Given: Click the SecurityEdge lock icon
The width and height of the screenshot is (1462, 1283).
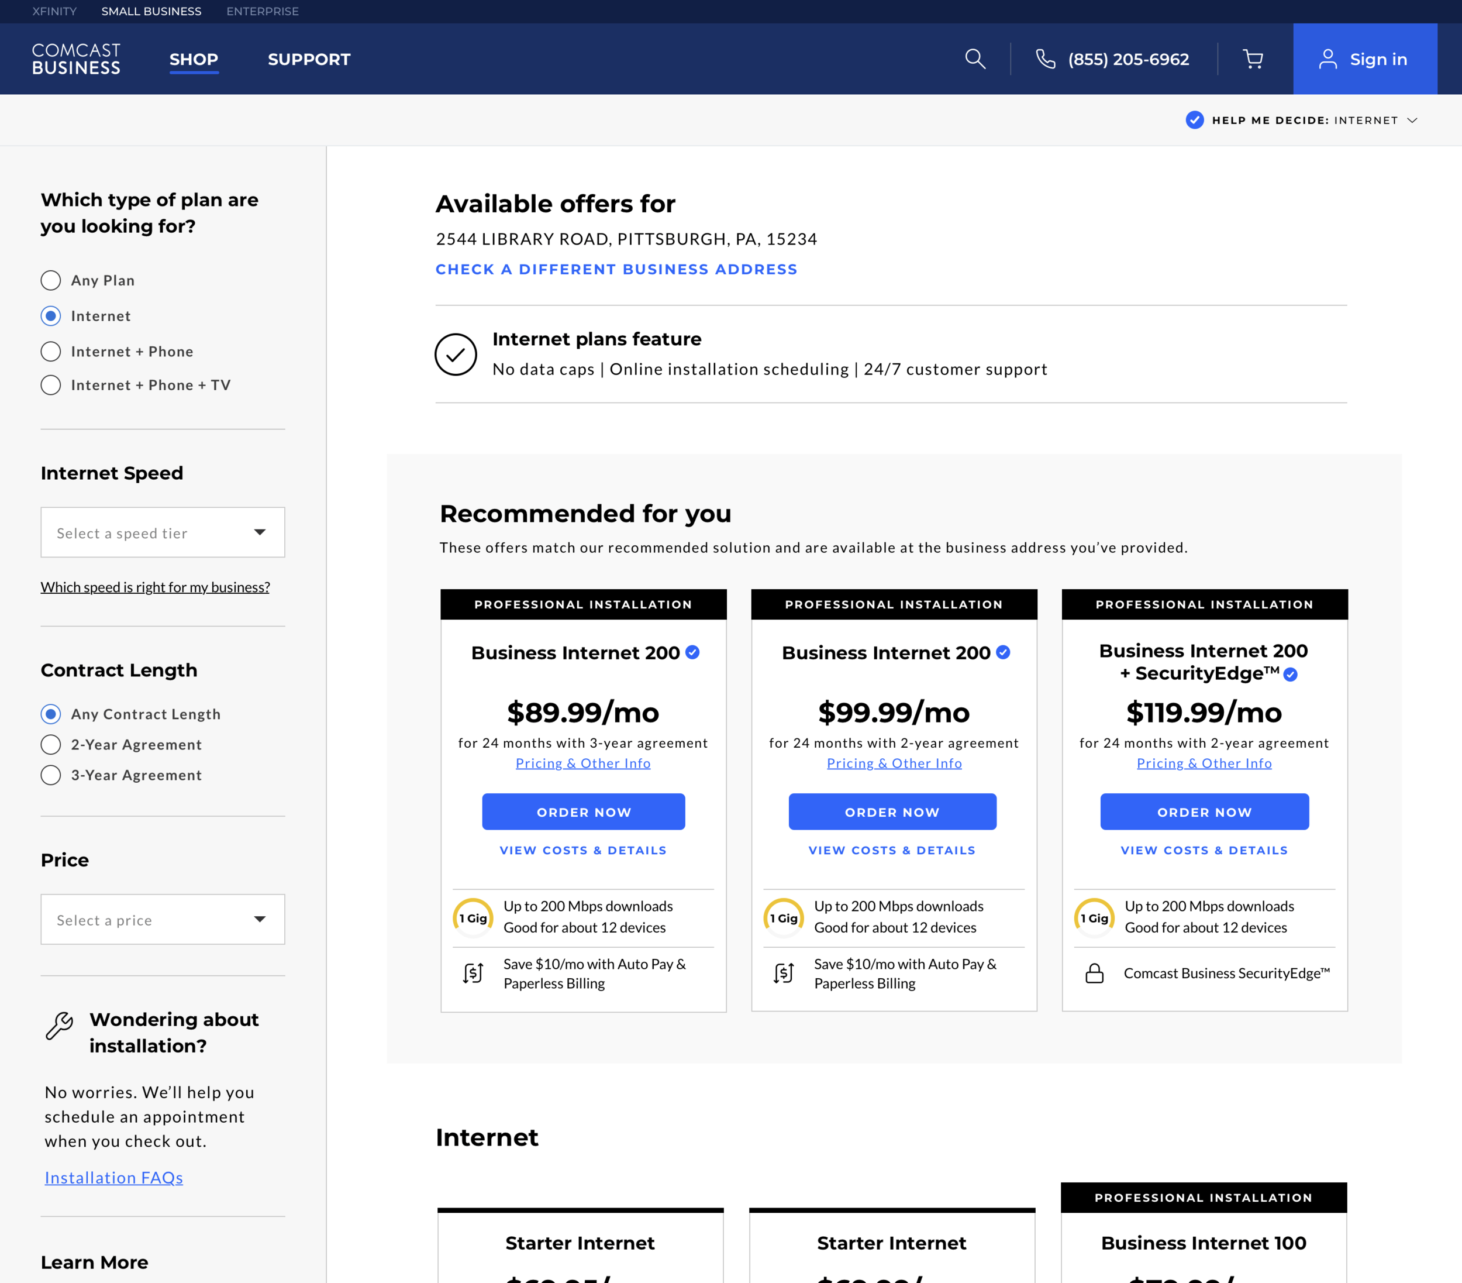Looking at the screenshot, I should 1094,973.
